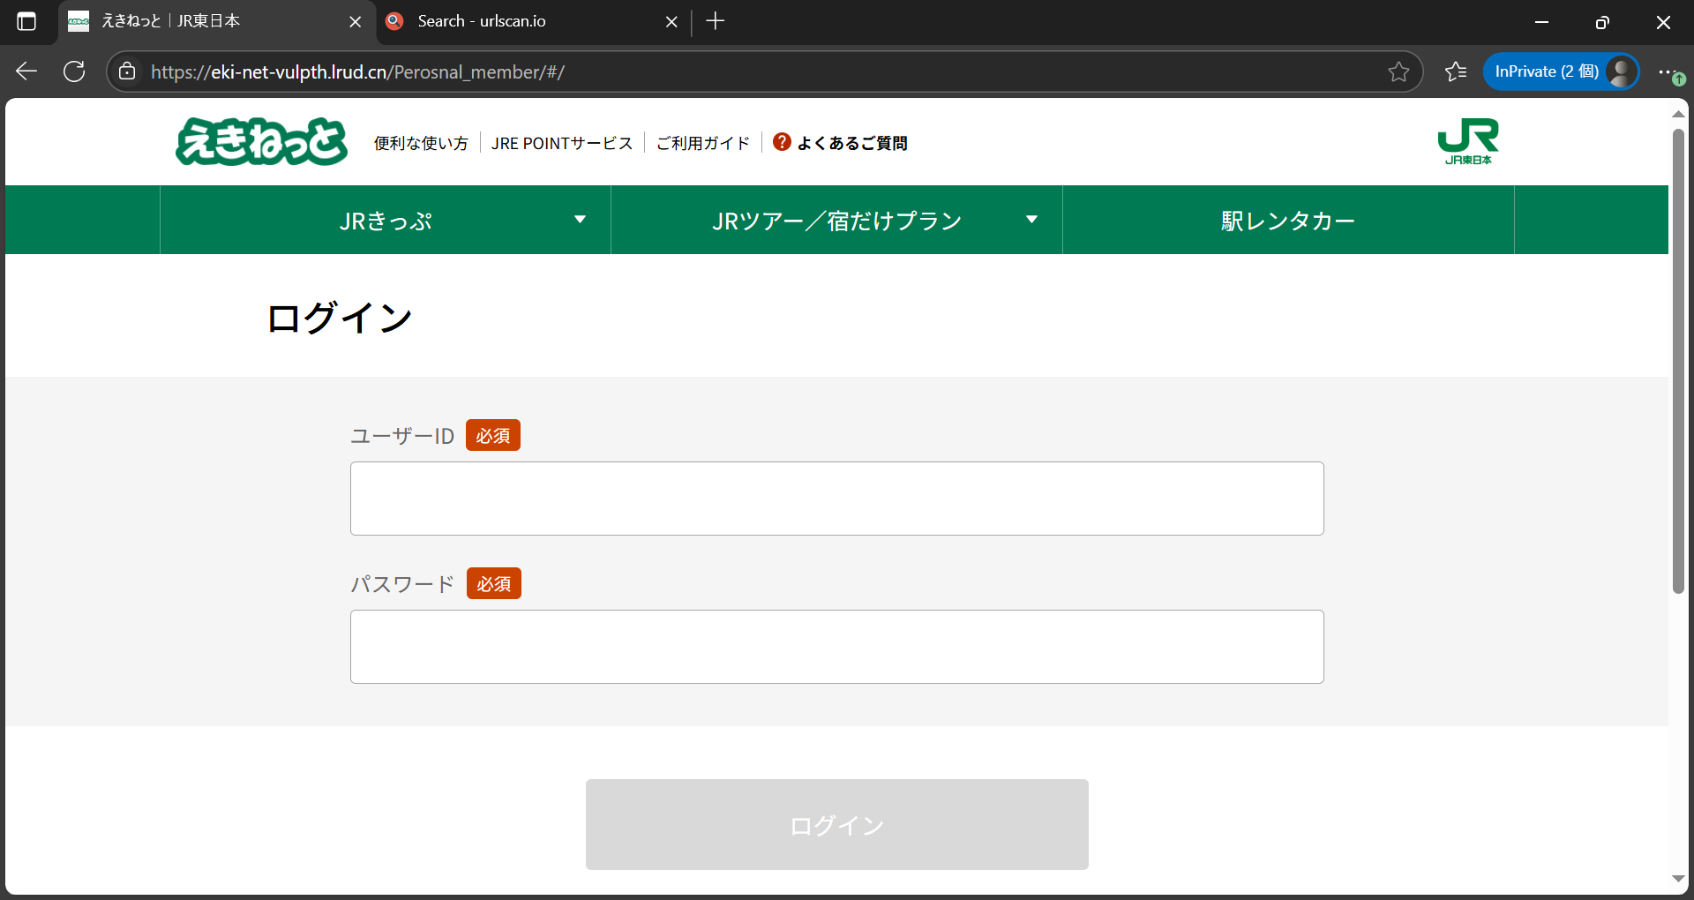
Task: Expand the JRきっぷ dropdown arrow
Action: point(580,220)
